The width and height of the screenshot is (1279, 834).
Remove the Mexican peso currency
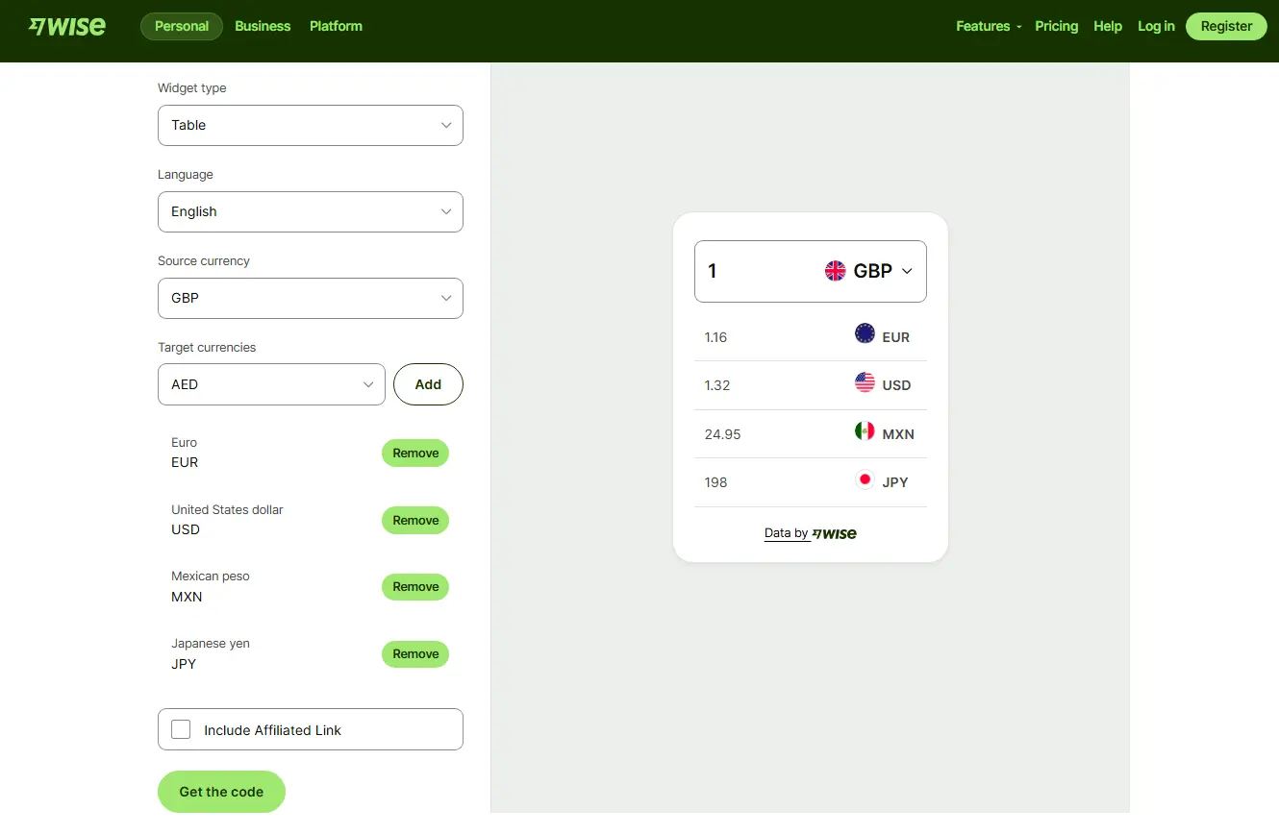[415, 586]
